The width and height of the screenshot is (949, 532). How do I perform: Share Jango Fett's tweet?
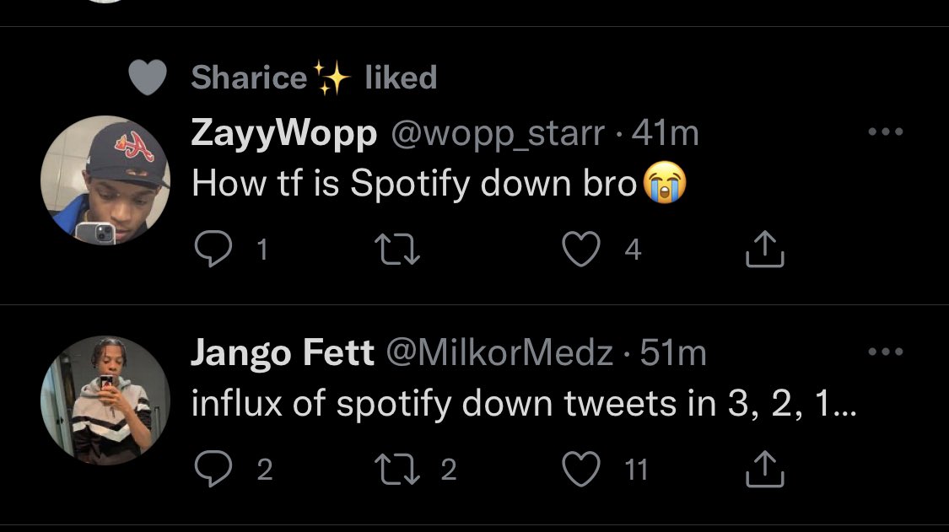[766, 470]
